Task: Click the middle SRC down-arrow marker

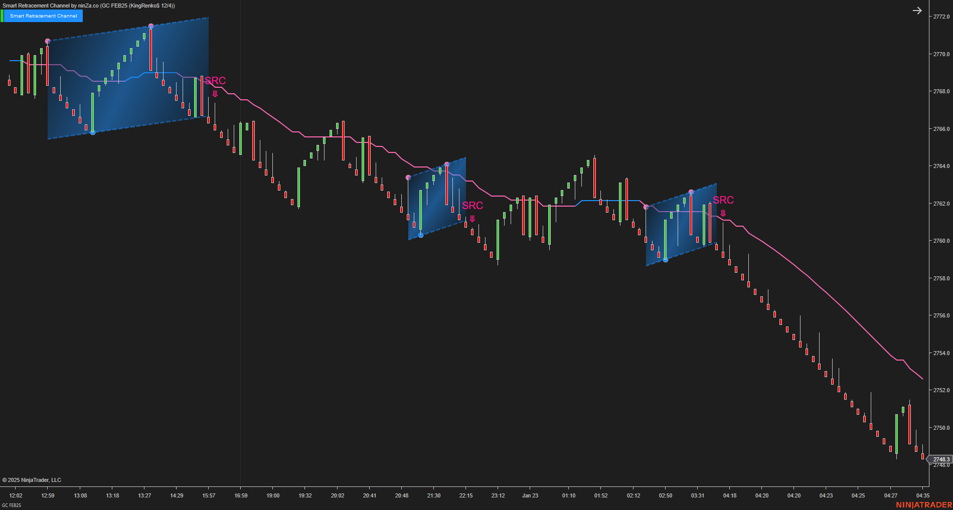Action: [472, 218]
